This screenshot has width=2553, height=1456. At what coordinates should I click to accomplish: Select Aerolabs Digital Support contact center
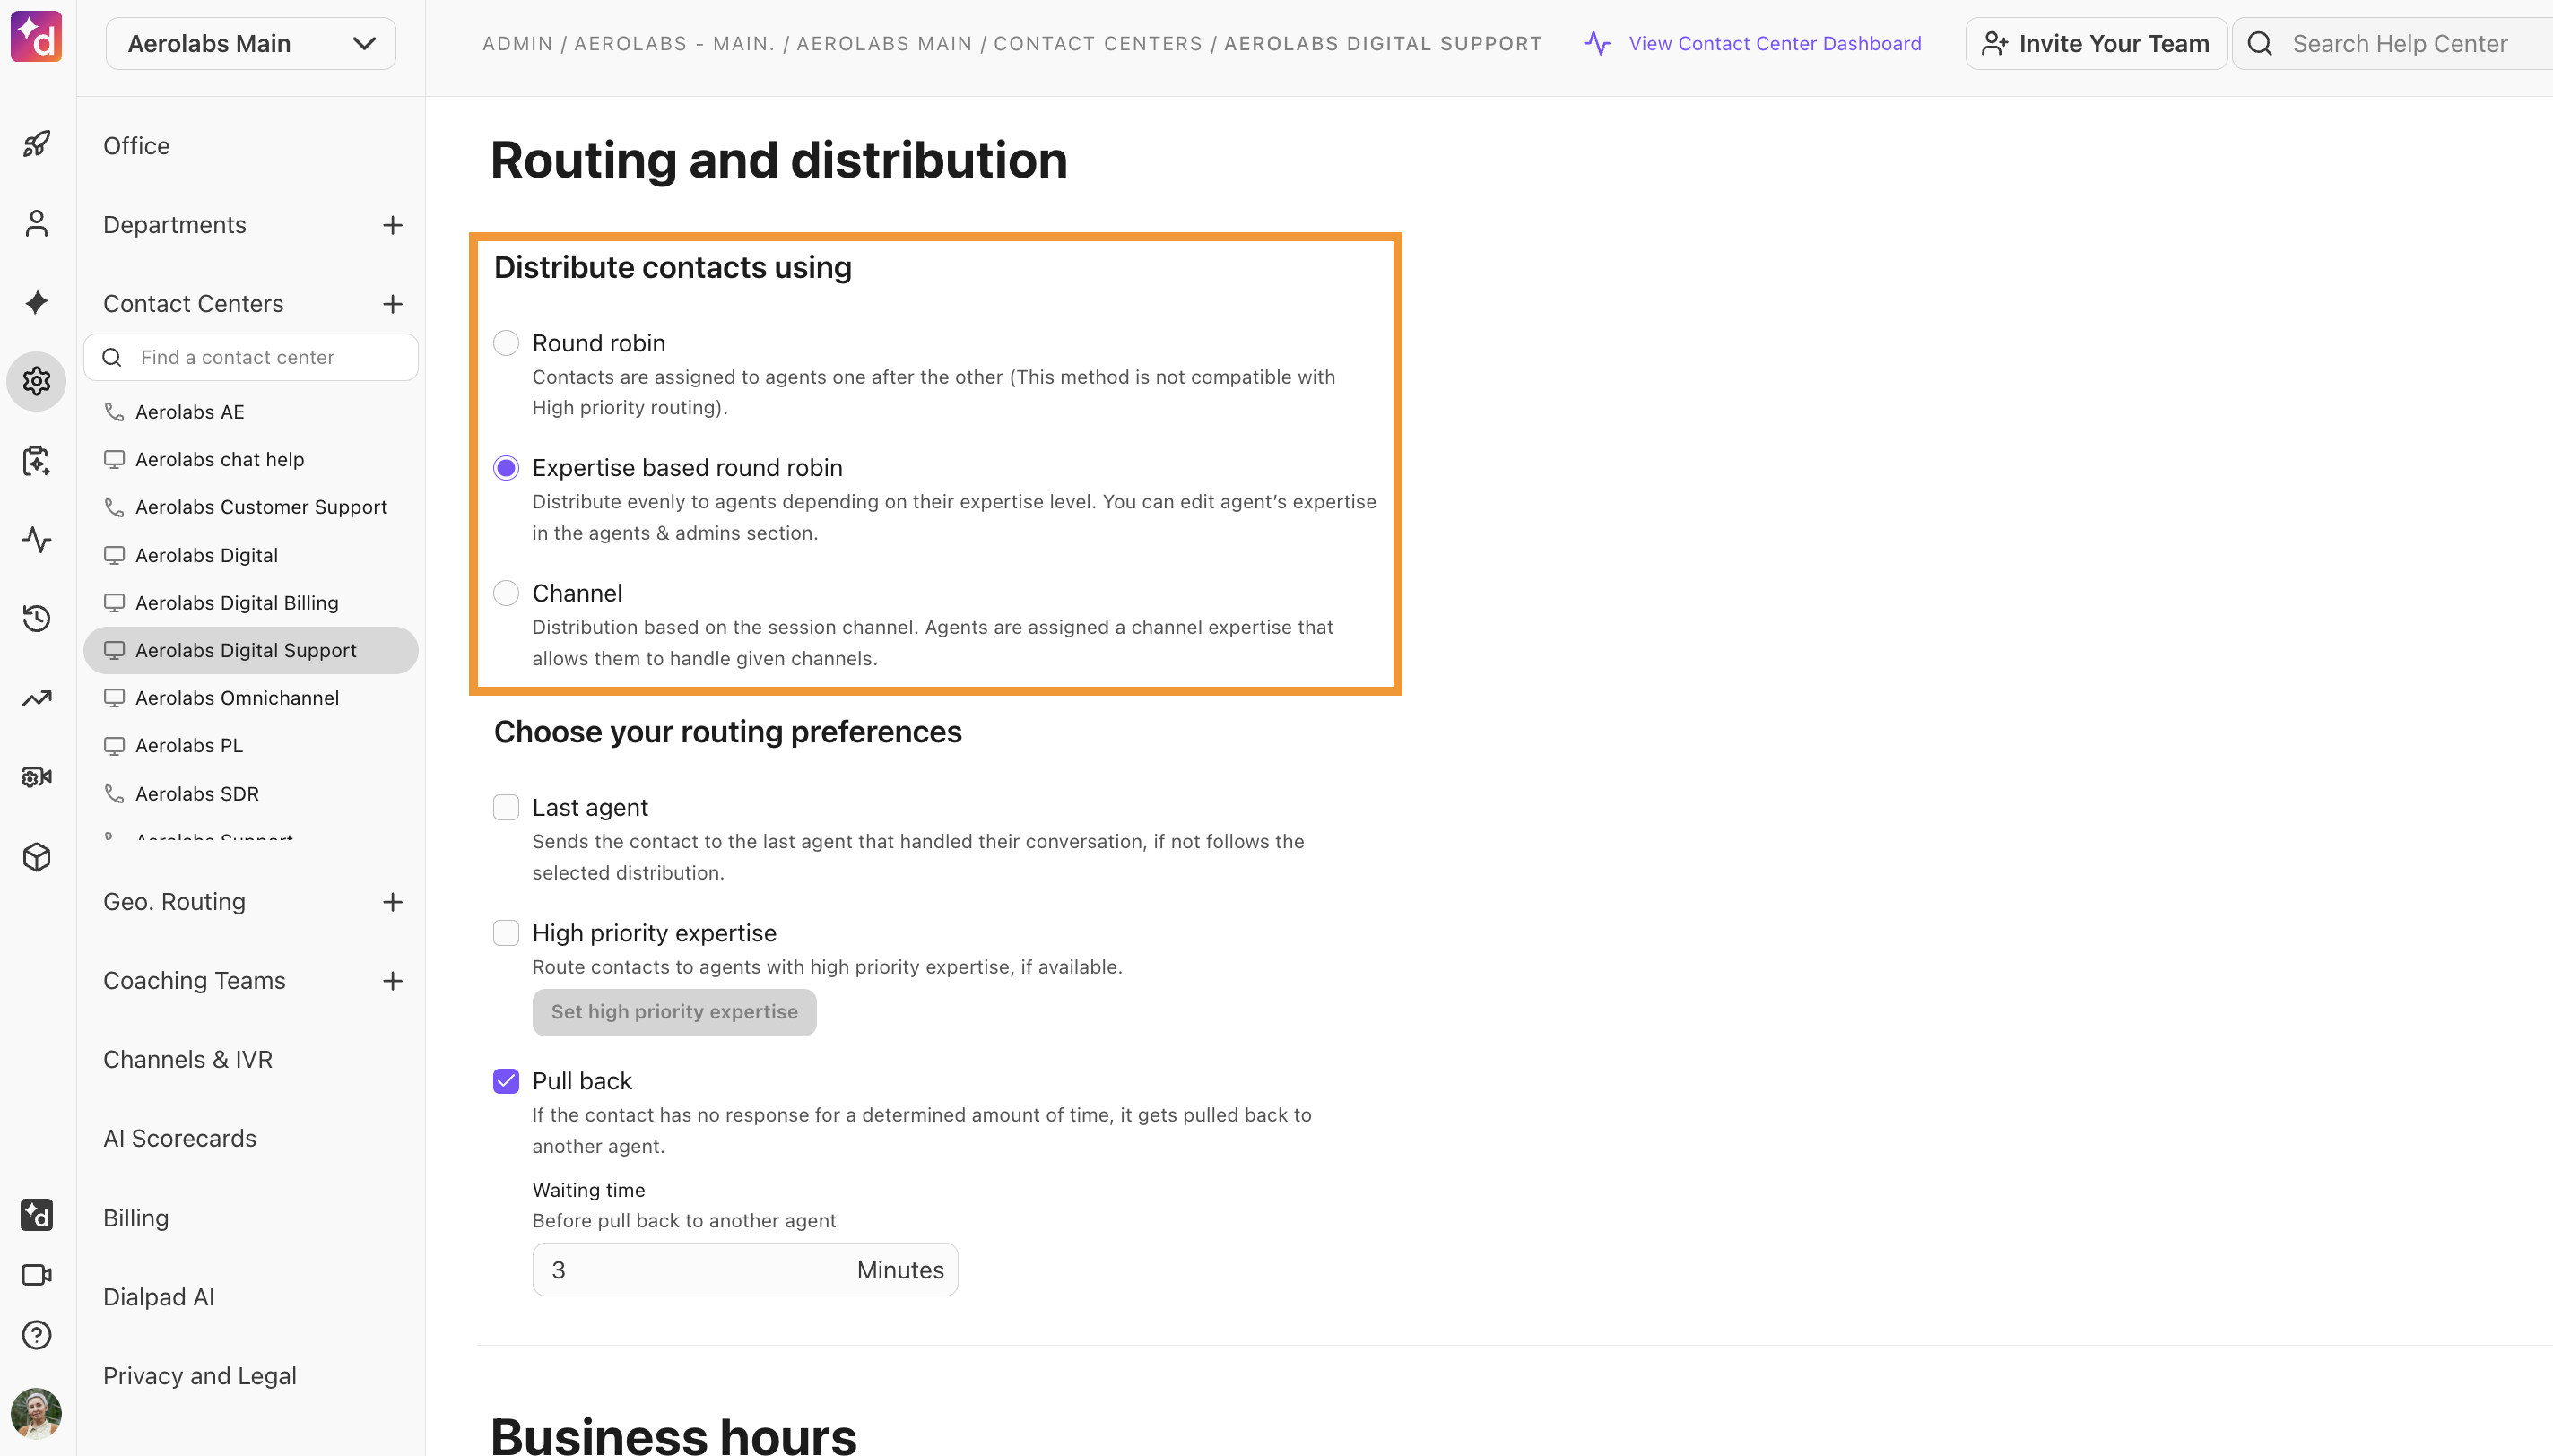tap(251, 651)
